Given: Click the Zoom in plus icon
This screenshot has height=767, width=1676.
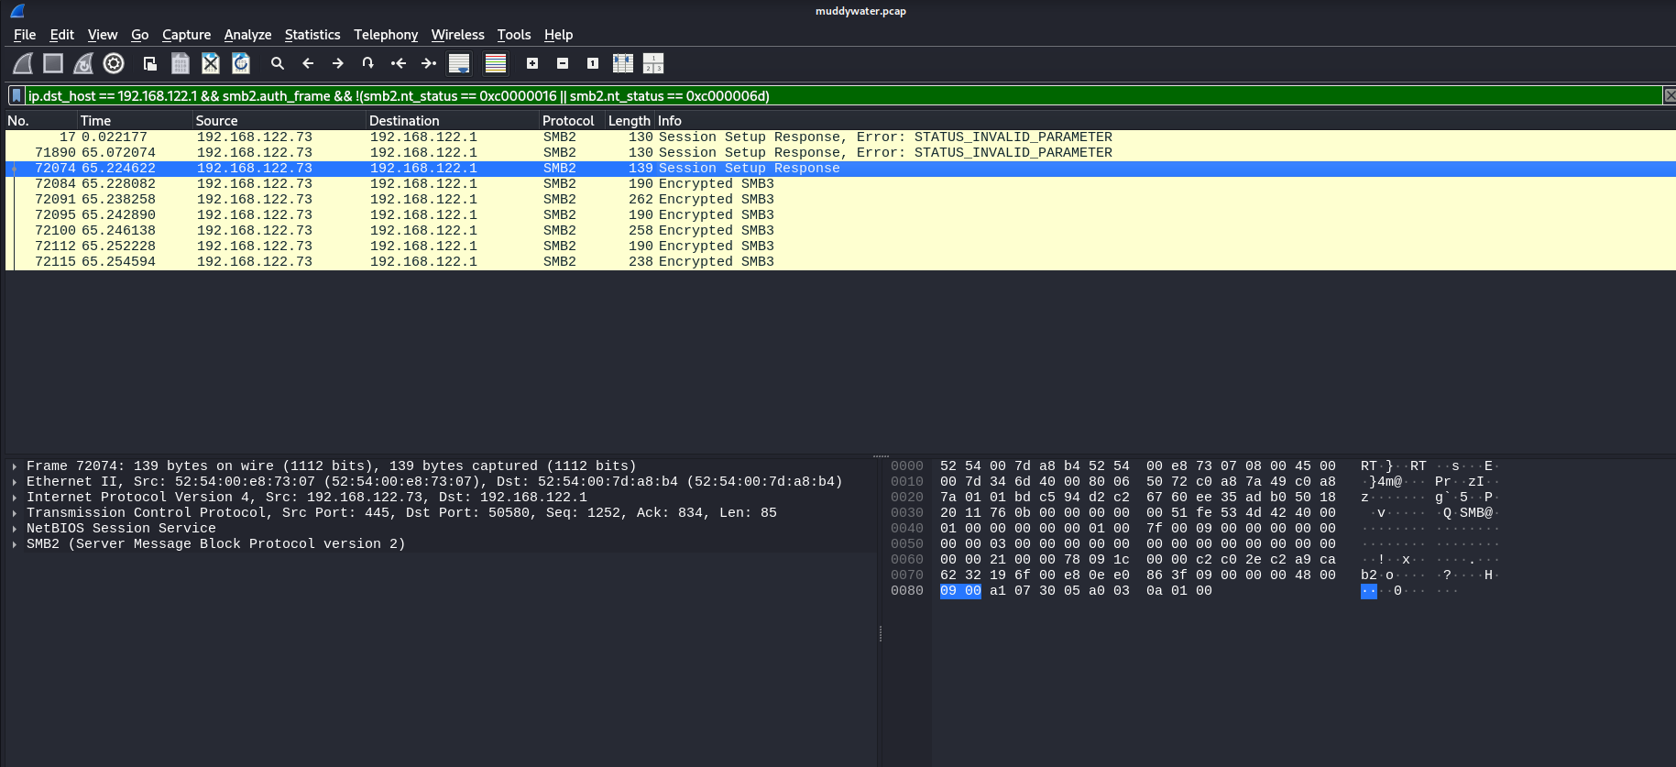Looking at the screenshot, I should [532, 63].
